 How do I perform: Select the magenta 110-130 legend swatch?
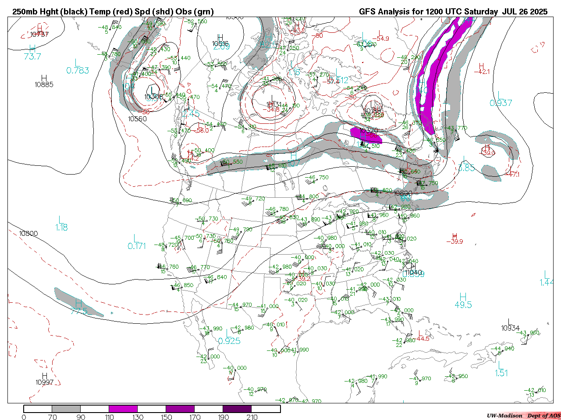point(123,409)
